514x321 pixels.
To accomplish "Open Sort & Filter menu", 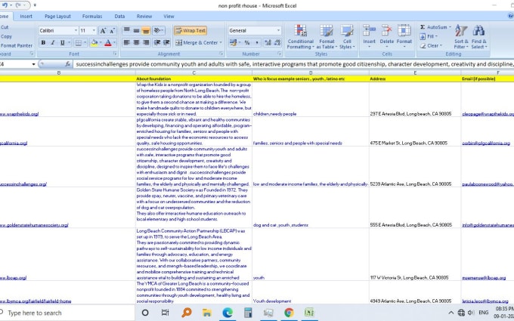I will (461, 37).
